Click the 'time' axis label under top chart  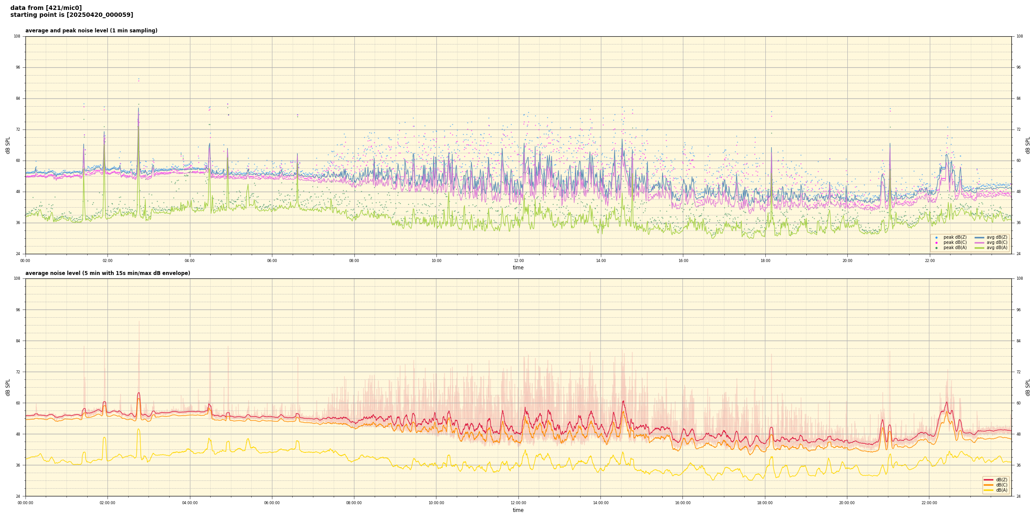518,268
